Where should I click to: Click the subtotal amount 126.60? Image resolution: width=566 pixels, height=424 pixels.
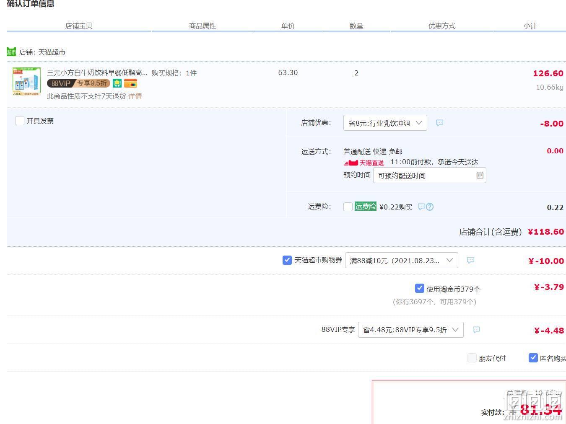click(548, 73)
